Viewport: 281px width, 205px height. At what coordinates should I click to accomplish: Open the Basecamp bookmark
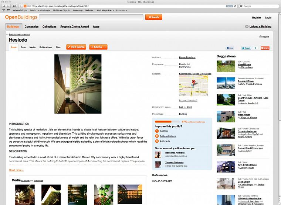78,10
